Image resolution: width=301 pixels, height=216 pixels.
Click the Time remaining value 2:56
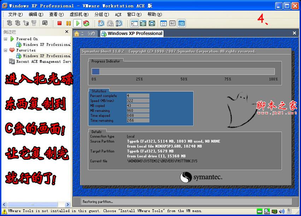tap(138, 120)
